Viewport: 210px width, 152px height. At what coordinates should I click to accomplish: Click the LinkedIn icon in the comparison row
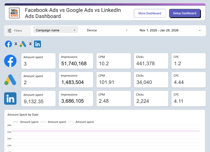pos(37,44)
